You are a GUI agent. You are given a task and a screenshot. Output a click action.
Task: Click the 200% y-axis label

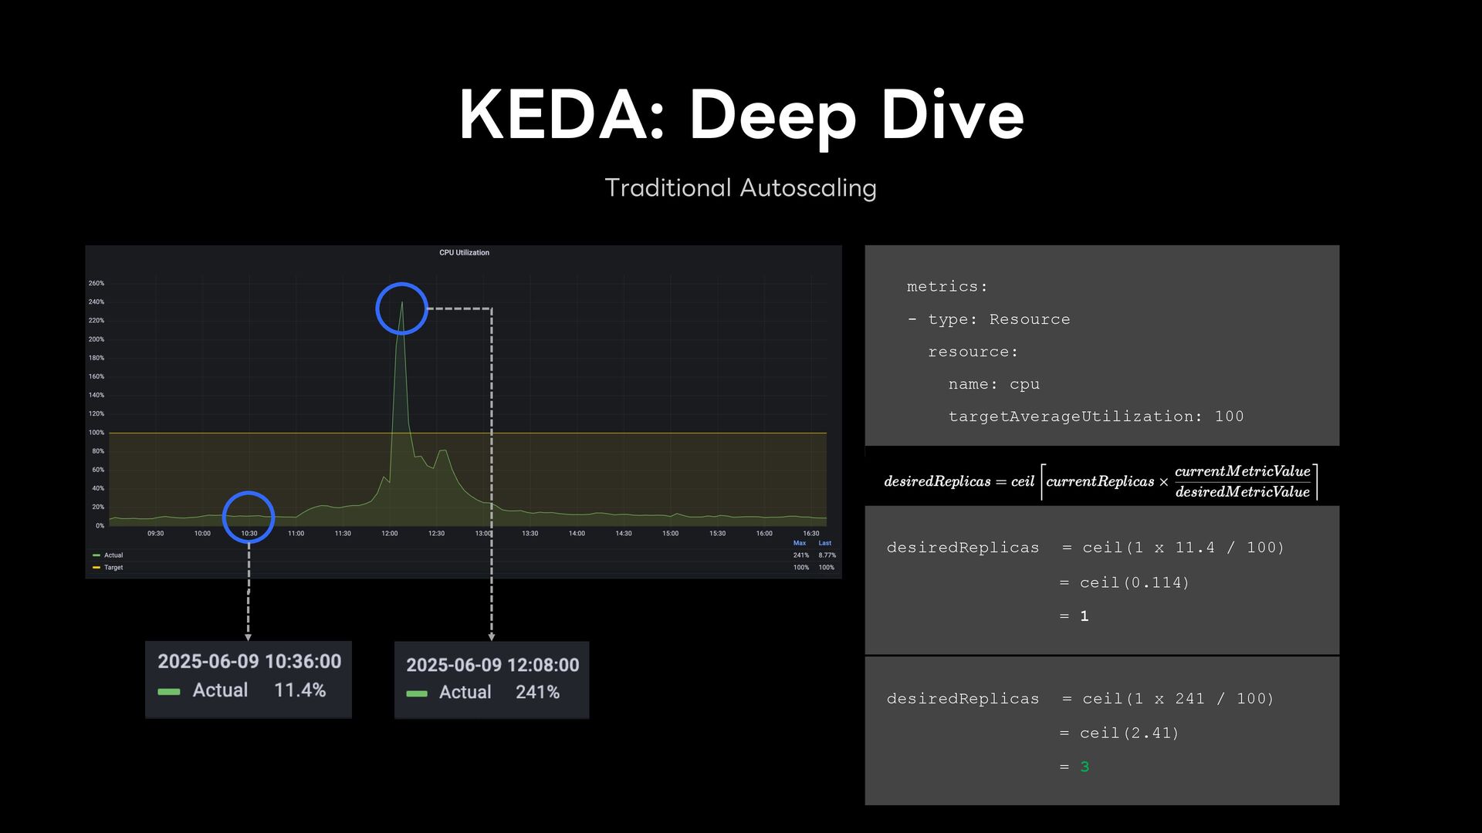pos(96,339)
